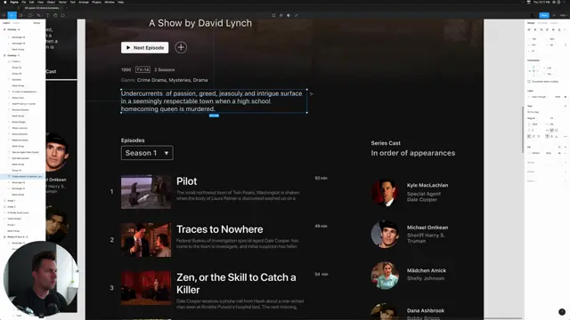Click the Align horizontal centers icon
The image size is (570, 320).
click(x=535, y=29)
